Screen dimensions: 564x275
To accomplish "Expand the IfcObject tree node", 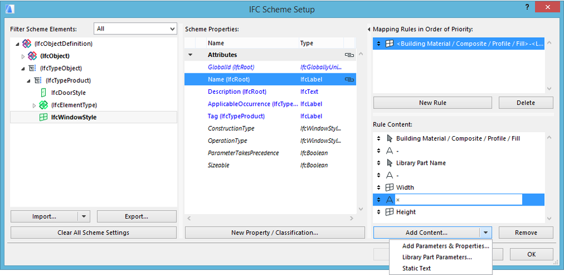I will click(23, 56).
